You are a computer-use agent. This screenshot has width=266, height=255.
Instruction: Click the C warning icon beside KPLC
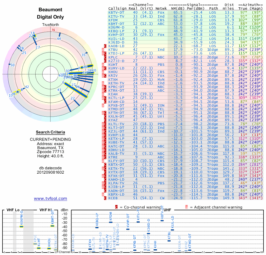[x=105, y=57]
